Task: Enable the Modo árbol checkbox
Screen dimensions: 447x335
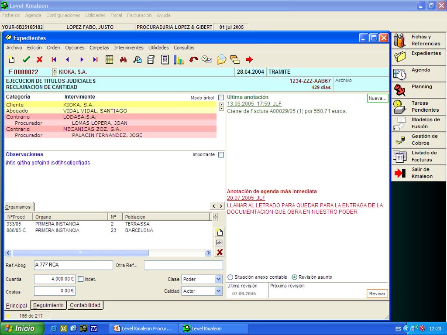Action: (221, 98)
